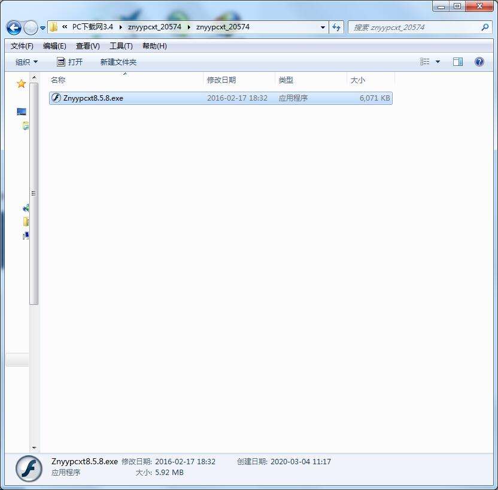498x490 pixels.
Task: Click the yellow folder icon in navigation pane
Action: click(26, 221)
